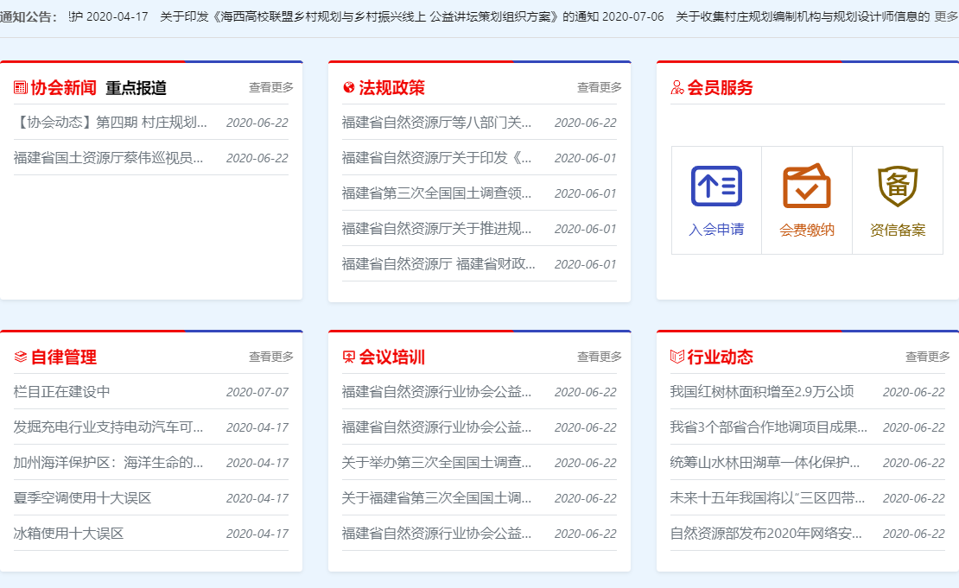The height and width of the screenshot is (588, 959).
Task: Click the 入会申请 membership application icon
Action: tap(716, 187)
